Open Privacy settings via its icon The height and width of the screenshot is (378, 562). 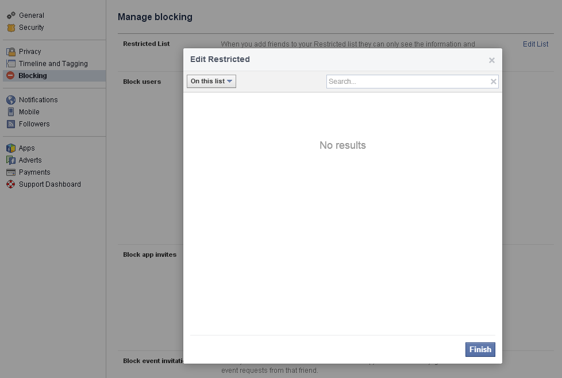tap(11, 51)
